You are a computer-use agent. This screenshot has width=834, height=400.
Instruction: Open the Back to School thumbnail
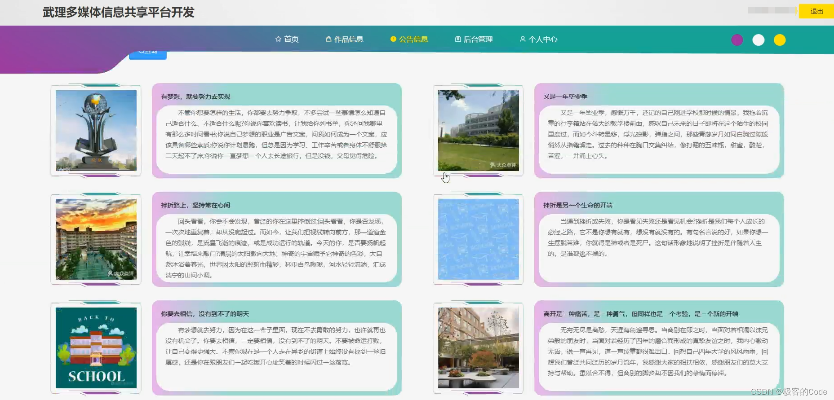coord(96,348)
